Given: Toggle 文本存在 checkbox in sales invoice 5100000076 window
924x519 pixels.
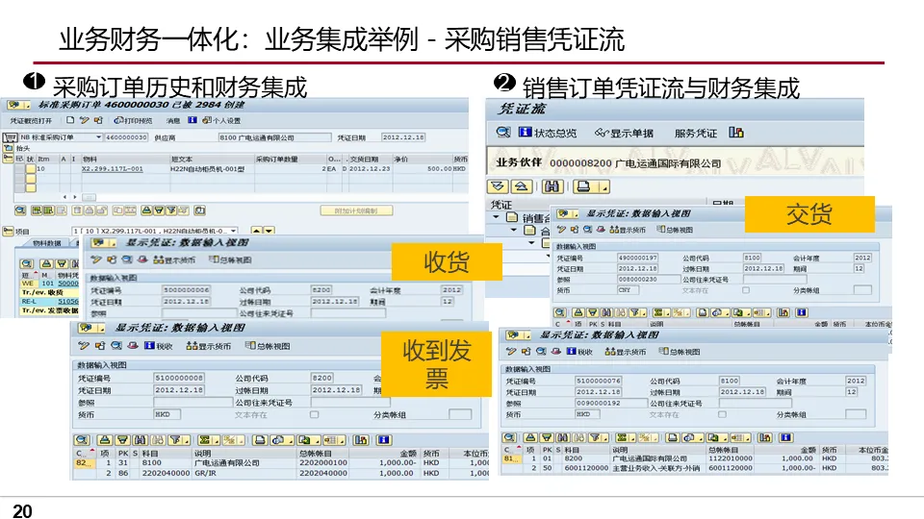Looking at the screenshot, I should click(x=722, y=414).
